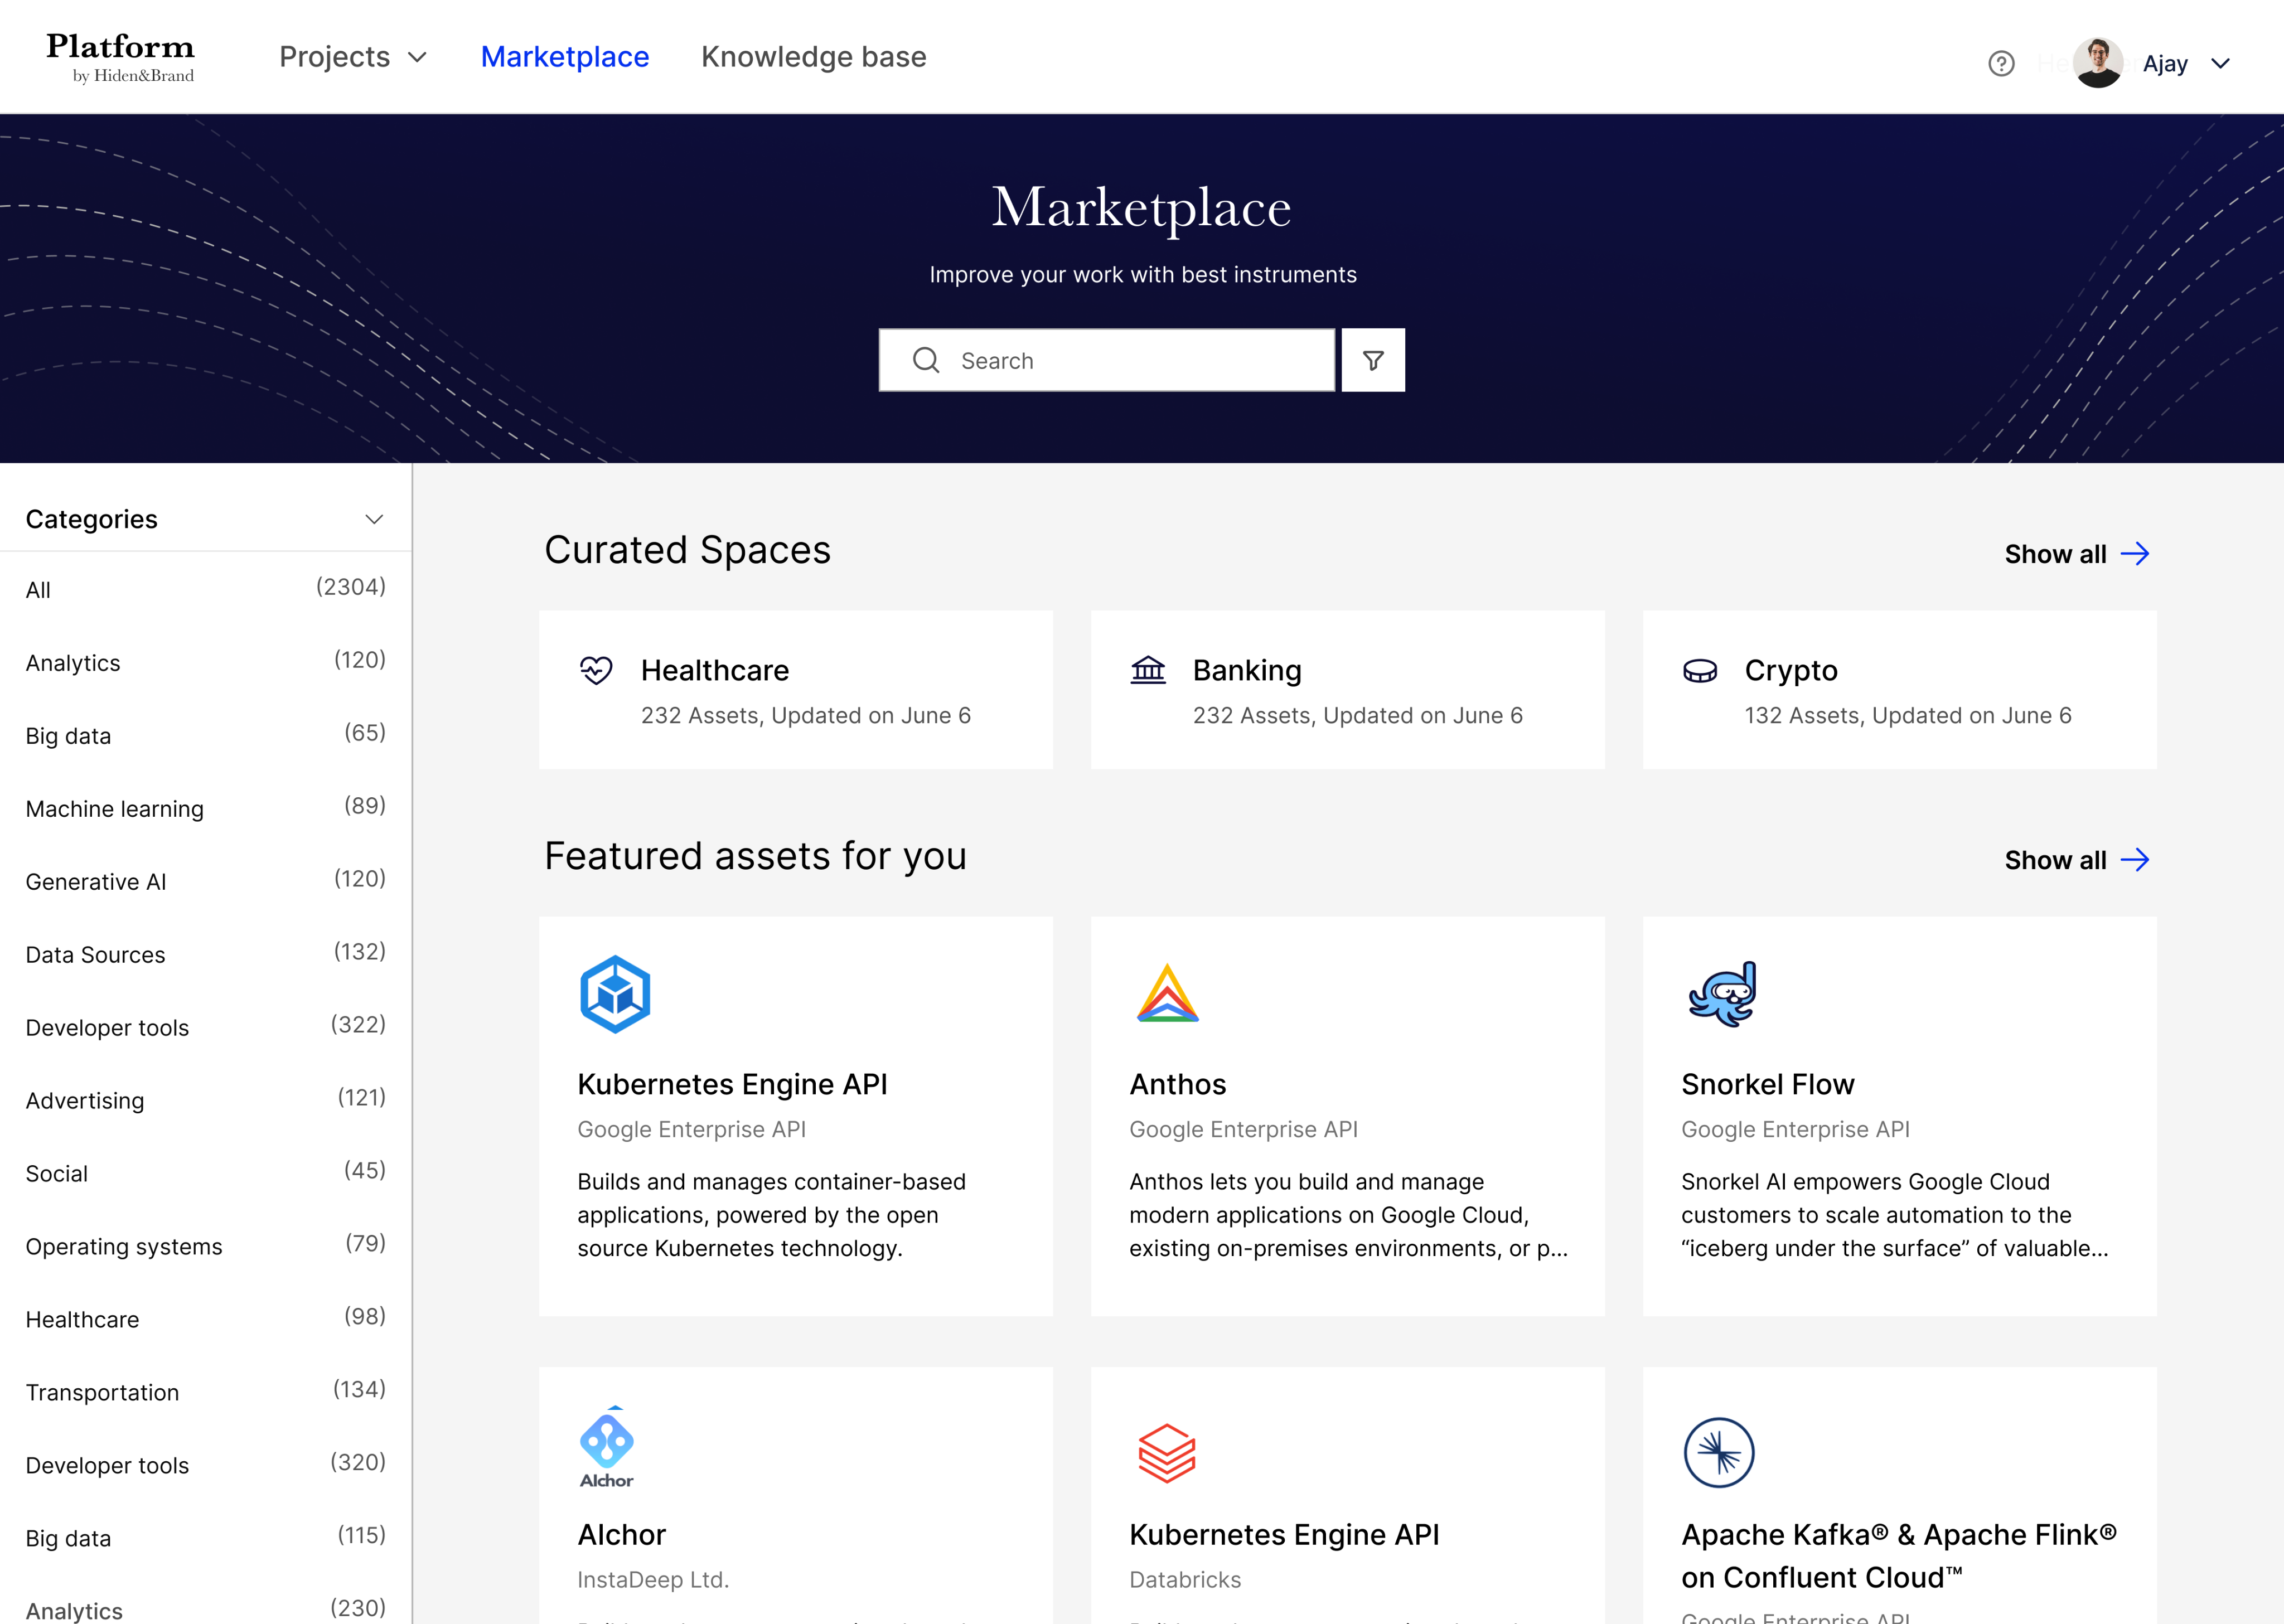Open the Snorkel Flow asset title
Viewport: 2284px width, 1624px height.
click(x=1767, y=1084)
